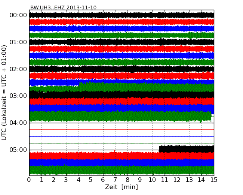Click the x-axis tick label '15'
243x195 pixels.
(214, 180)
